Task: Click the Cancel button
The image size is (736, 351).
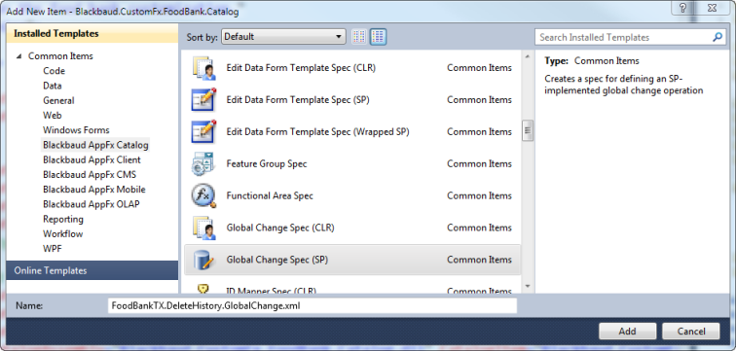Action: tap(691, 332)
